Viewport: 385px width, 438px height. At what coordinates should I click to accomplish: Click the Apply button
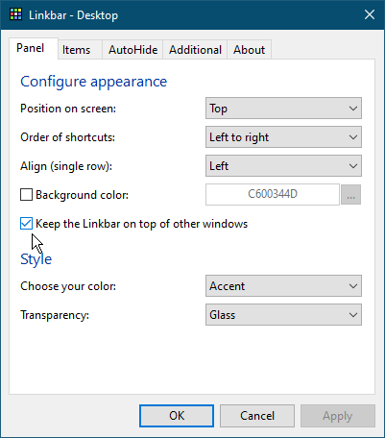click(x=338, y=416)
